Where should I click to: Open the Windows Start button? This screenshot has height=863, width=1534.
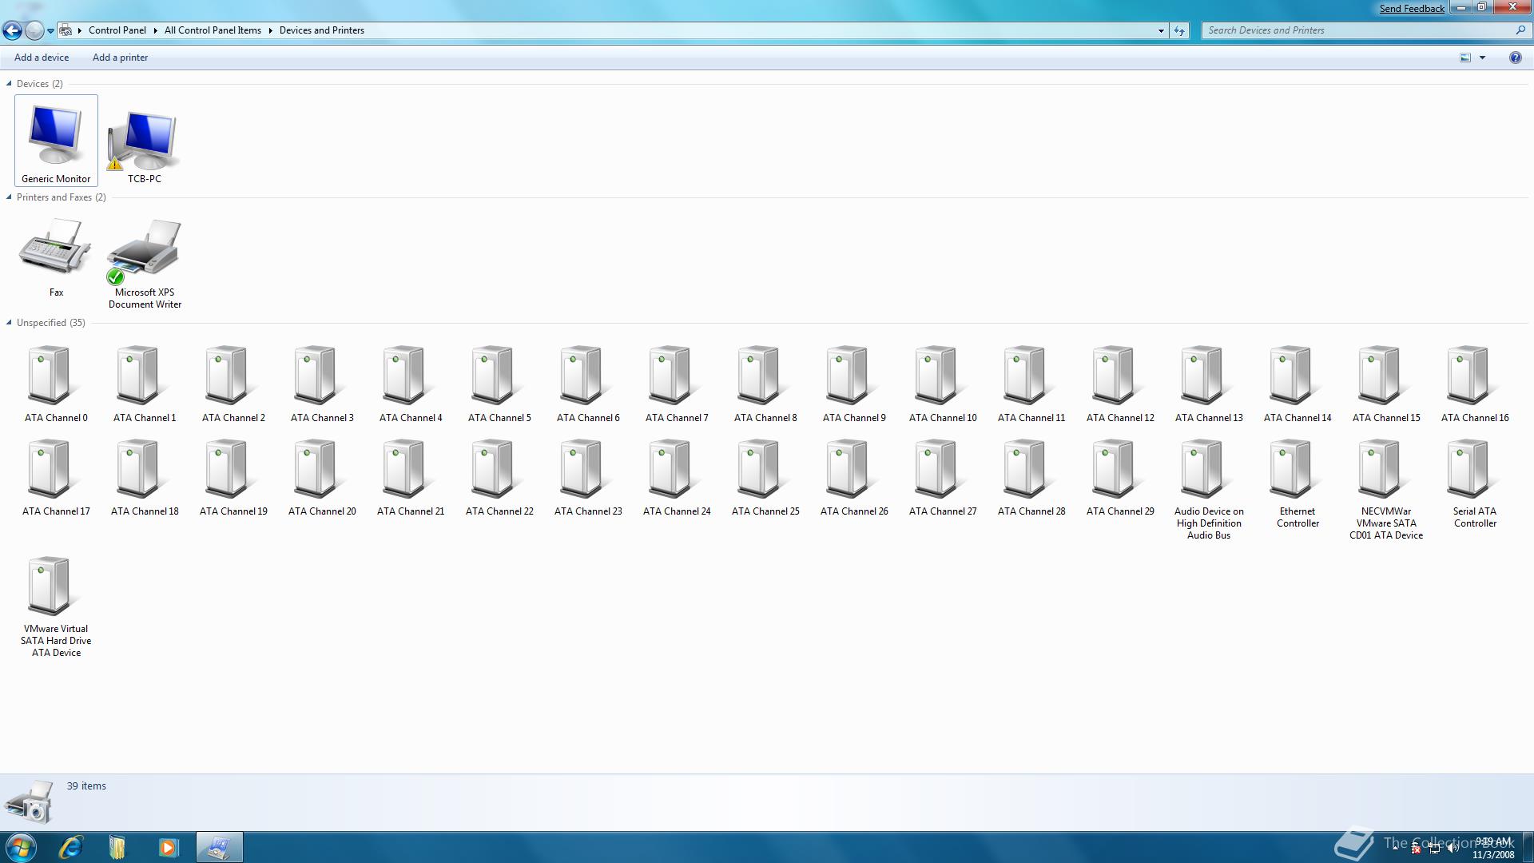(21, 847)
